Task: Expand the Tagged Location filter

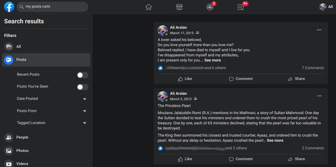Action: point(84,123)
